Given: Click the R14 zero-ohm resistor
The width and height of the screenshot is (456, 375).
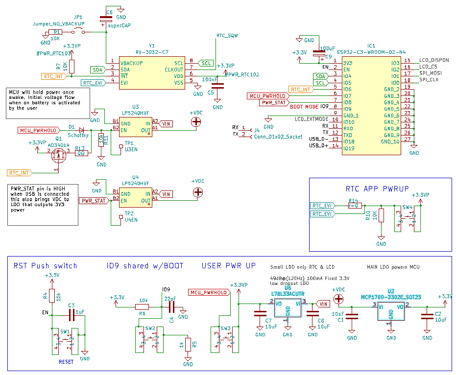Looking at the screenshot, I should (x=354, y=206).
